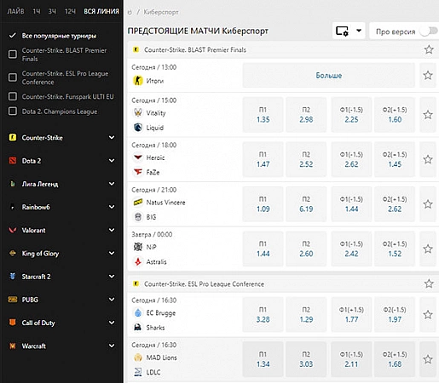439x383 pixels.
Task: Select П1 1.34 for MAD Lions
Action: coord(263,359)
